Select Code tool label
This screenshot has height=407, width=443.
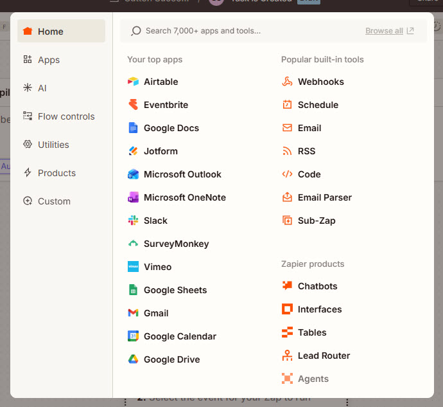click(309, 174)
